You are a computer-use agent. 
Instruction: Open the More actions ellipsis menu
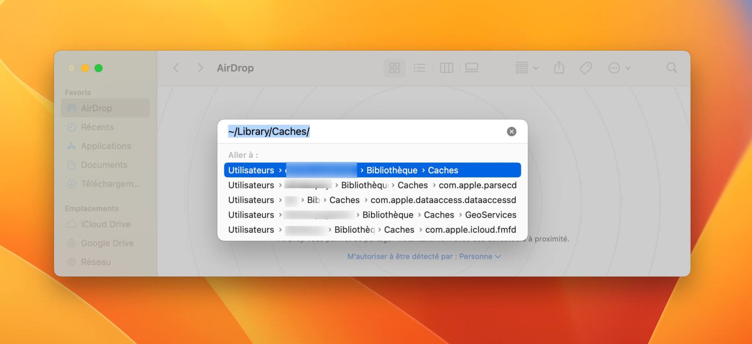(x=619, y=68)
